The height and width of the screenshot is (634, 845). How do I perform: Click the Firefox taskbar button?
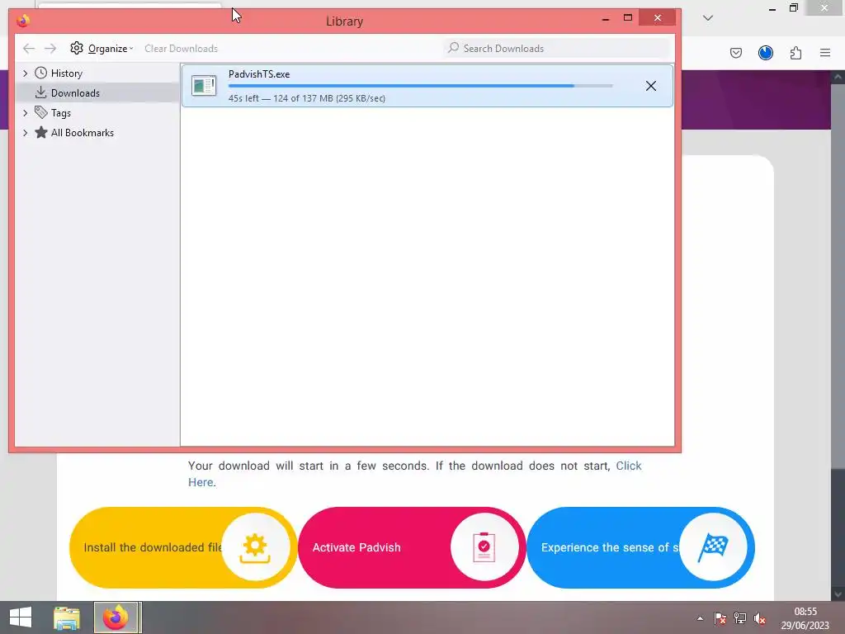(x=117, y=617)
